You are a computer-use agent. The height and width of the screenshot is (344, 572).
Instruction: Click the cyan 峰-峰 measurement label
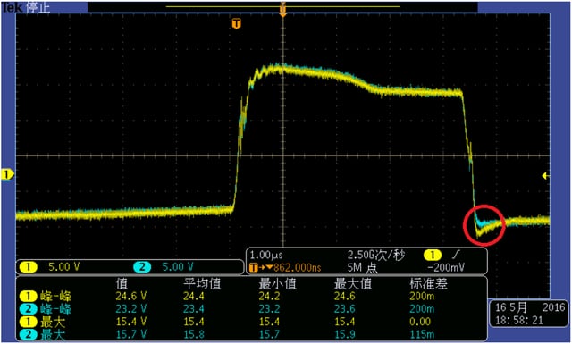click(55, 309)
